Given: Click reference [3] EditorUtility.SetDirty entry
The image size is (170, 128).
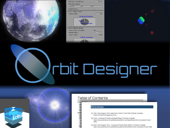Looking at the screenshot, I should (x=122, y=126).
